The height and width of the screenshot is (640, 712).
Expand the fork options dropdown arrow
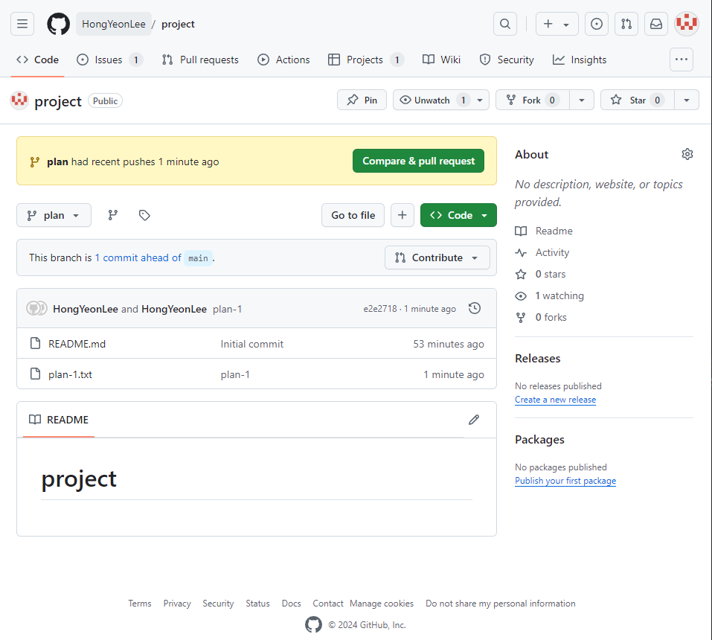(x=582, y=100)
